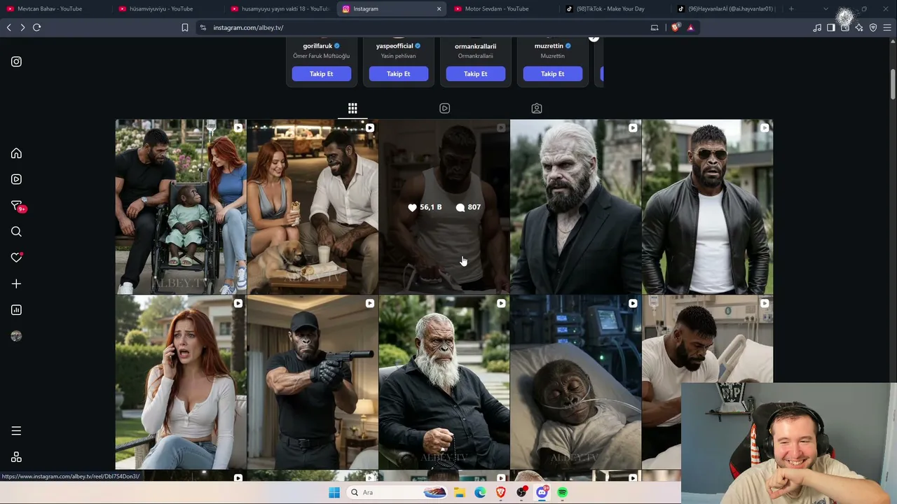897x504 pixels.
Task: Open reel of baby monkey in hospital bed
Action: point(575,382)
